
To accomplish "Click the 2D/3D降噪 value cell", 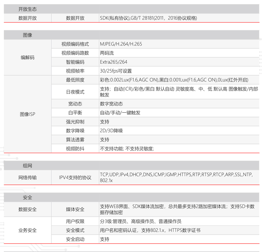I will (111, 131).
